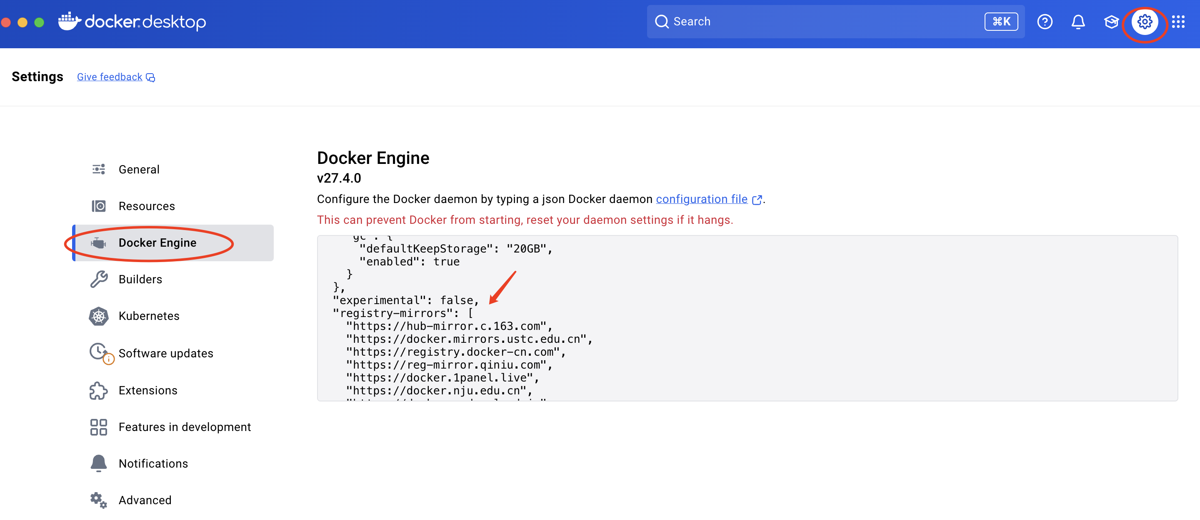Click the Docker Engine sidebar engine icon
This screenshot has height=520, width=1200.
coord(98,243)
